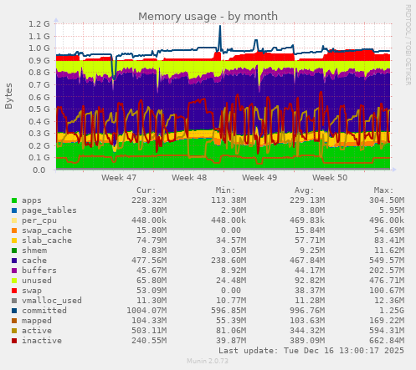416x370 pixels.
Task: Click the 'Bytes' vertical axis label
Action: (8, 96)
